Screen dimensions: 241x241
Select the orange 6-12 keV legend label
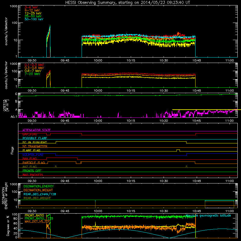tap(32, 10)
